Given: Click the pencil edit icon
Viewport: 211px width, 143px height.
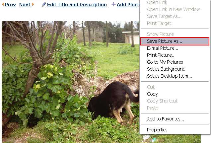Looking at the screenshot, I should pos(44,4).
